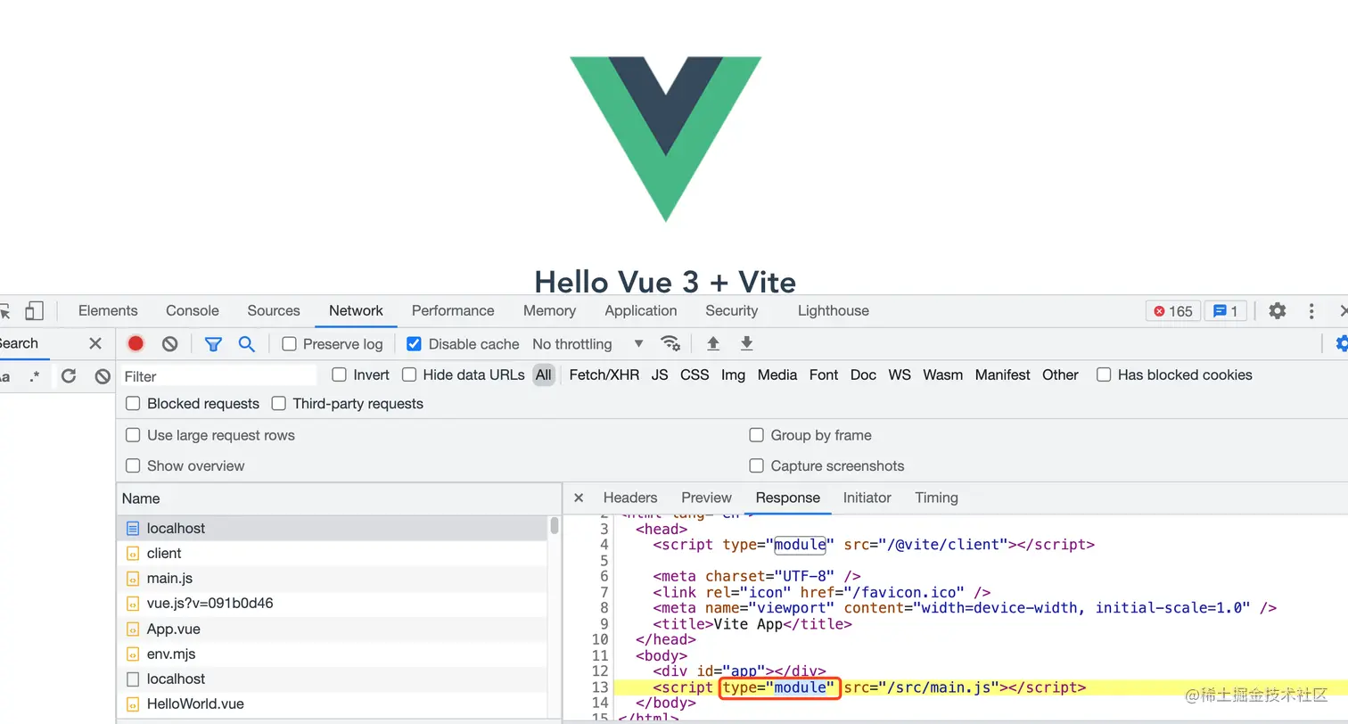The width and height of the screenshot is (1348, 724).
Task: Check Hide data URLs
Action: coord(409,374)
